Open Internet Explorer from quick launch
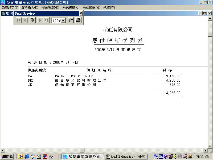Viewport: 213px width, 160px height. pyautogui.click(x=27, y=157)
